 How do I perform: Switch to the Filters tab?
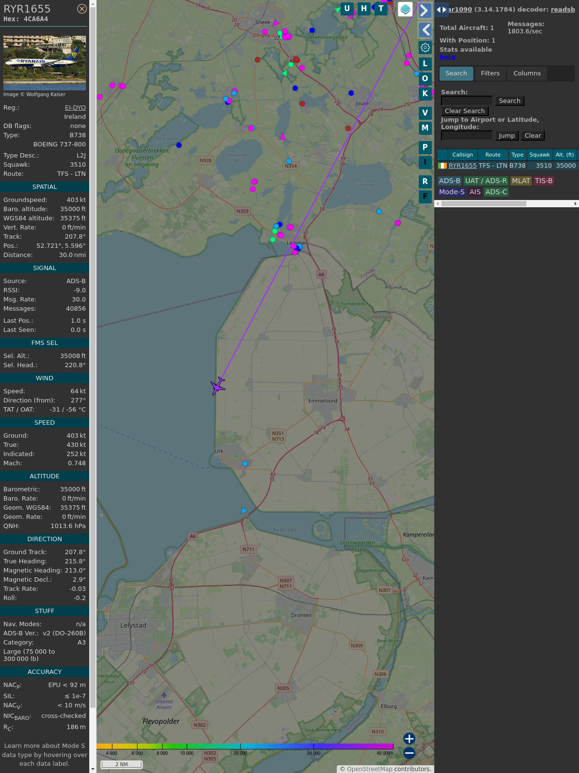[x=490, y=73]
